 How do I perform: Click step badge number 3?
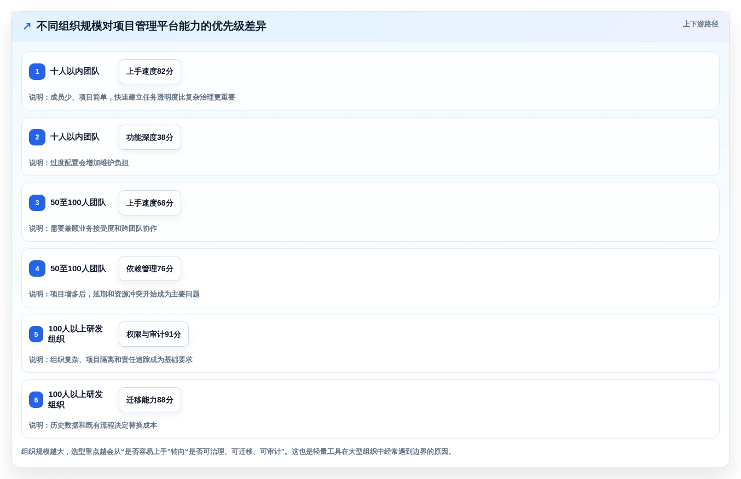tap(37, 203)
